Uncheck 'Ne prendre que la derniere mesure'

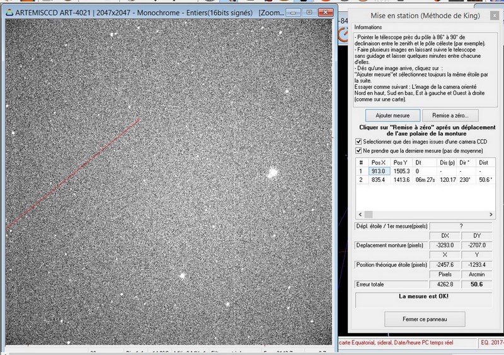point(358,150)
